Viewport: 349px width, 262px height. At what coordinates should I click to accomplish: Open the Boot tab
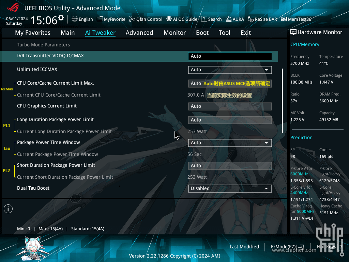(x=202, y=33)
